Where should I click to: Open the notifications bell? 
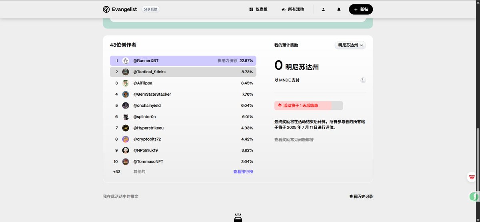coord(339,9)
